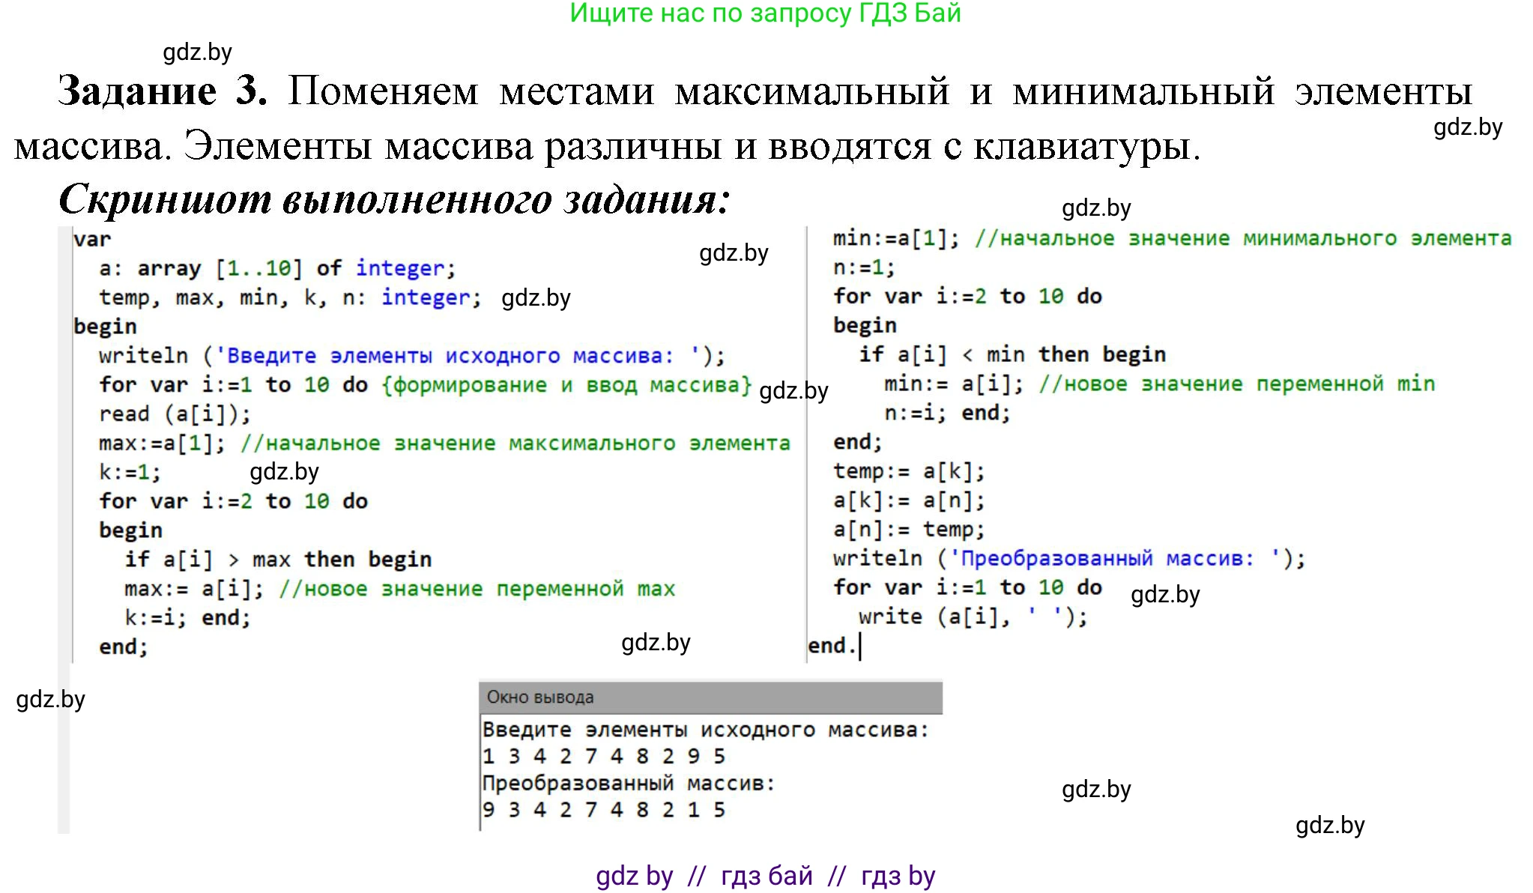The width and height of the screenshot is (1533, 893).
Task: Click the gray scrollbar strip left of code
Action: pyautogui.click(x=63, y=449)
